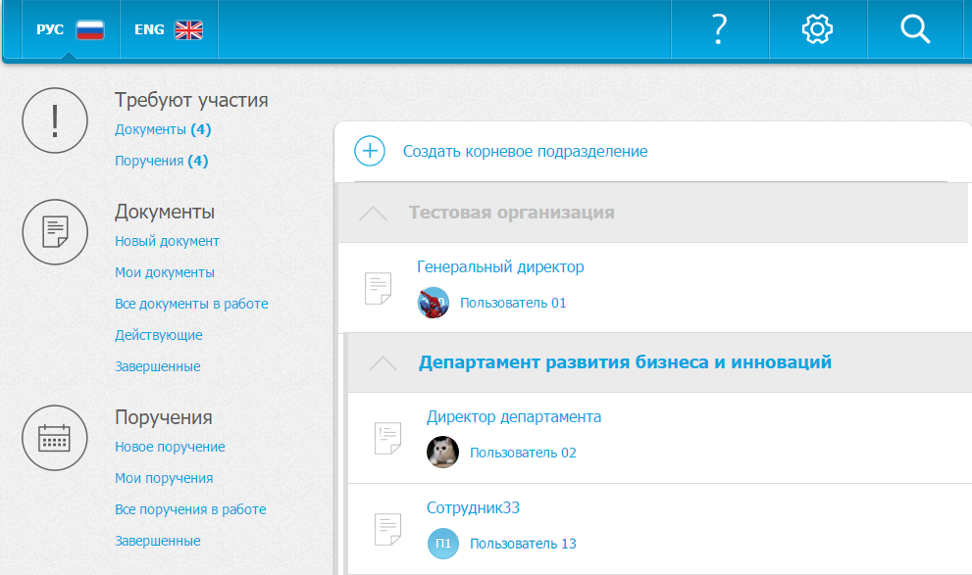The image size is (972, 575).
Task: Click Создать корневое подразделение
Action: (x=525, y=152)
